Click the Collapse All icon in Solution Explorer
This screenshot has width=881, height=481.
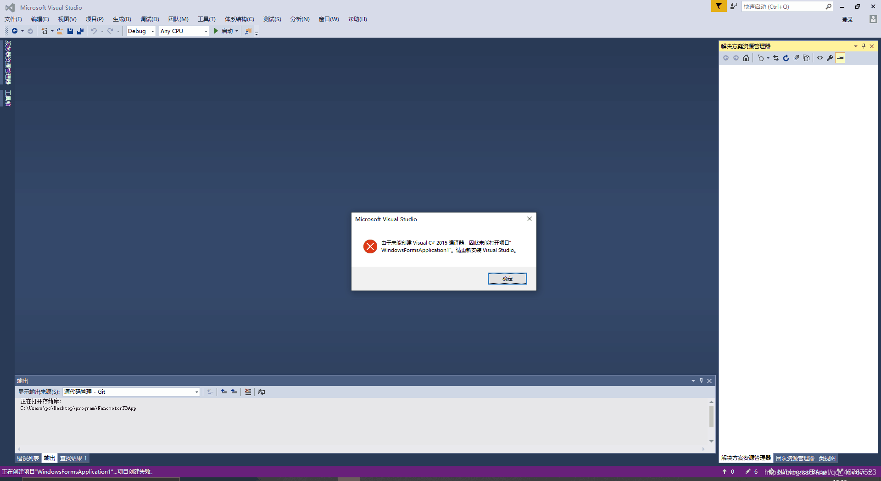pos(796,58)
